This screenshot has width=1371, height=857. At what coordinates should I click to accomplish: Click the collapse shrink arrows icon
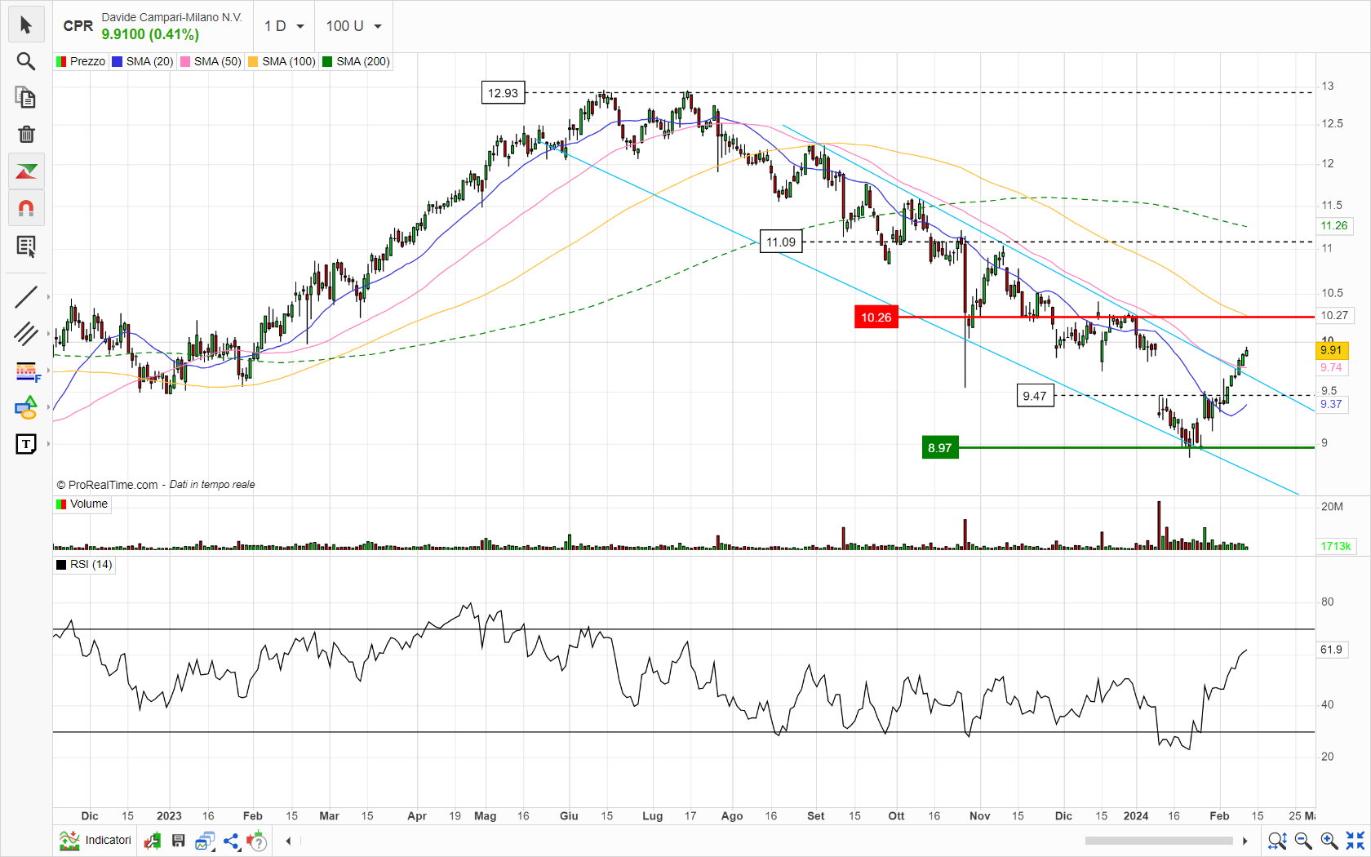[x=1355, y=841]
